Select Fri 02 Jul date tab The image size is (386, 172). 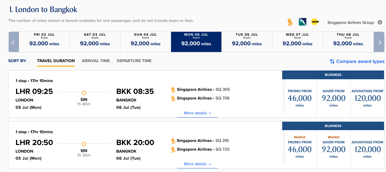pos(44,42)
